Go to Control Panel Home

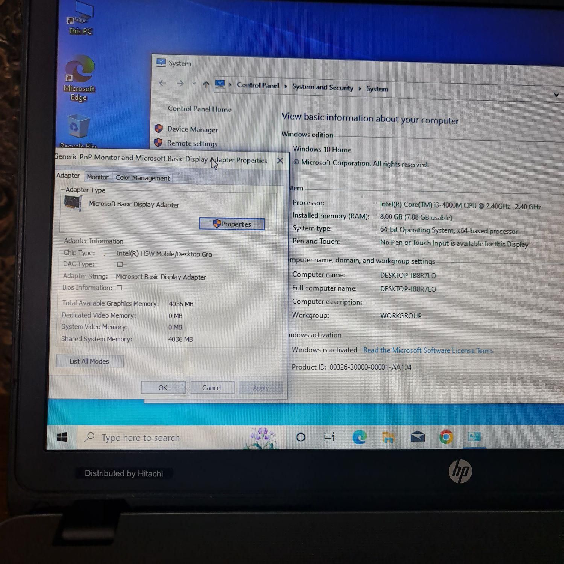coord(200,109)
